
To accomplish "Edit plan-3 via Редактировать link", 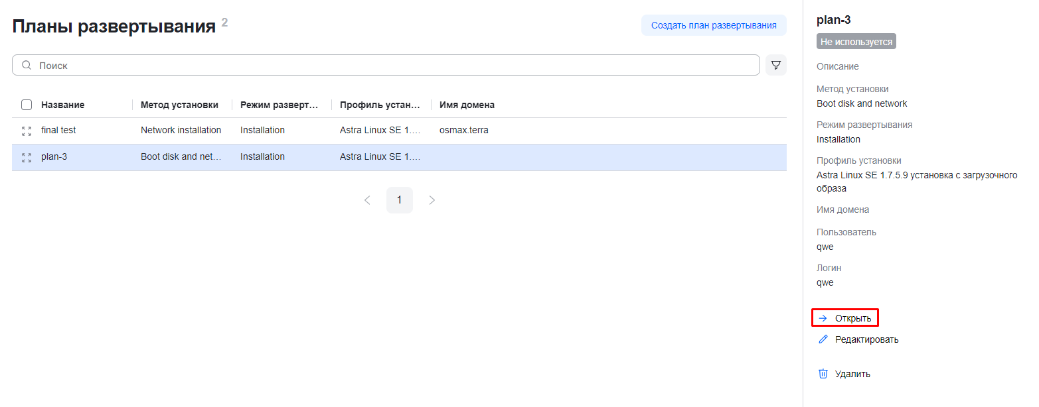I will pyautogui.click(x=866, y=339).
